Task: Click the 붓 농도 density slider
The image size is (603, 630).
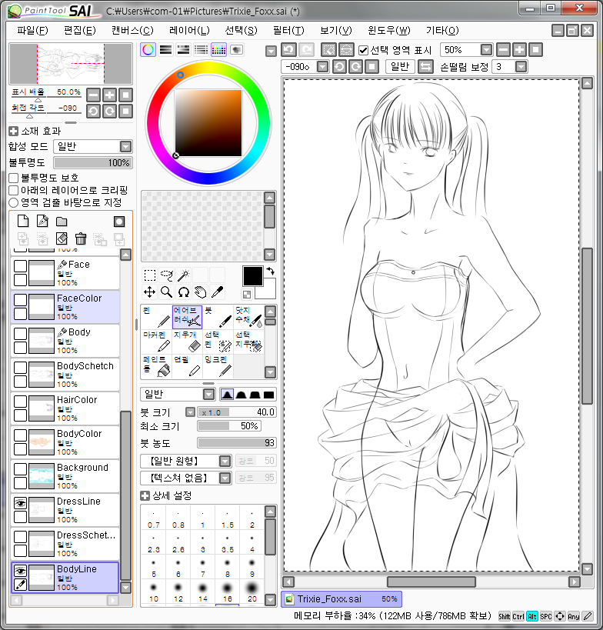Action: pos(235,443)
